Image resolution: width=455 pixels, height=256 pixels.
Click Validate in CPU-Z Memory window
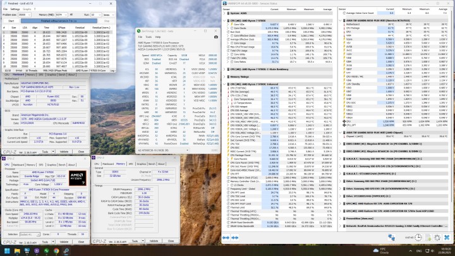pos(154,241)
